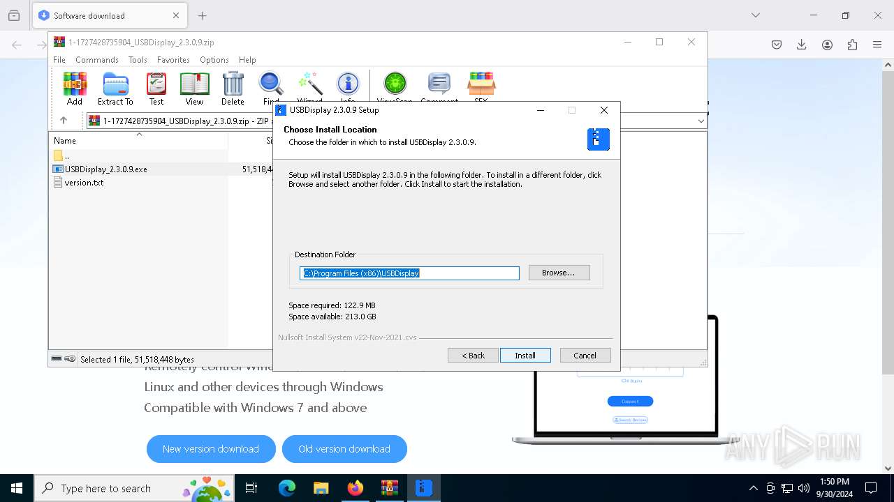Click the Firefox account icon
This screenshot has height=502, width=894.
click(x=827, y=45)
